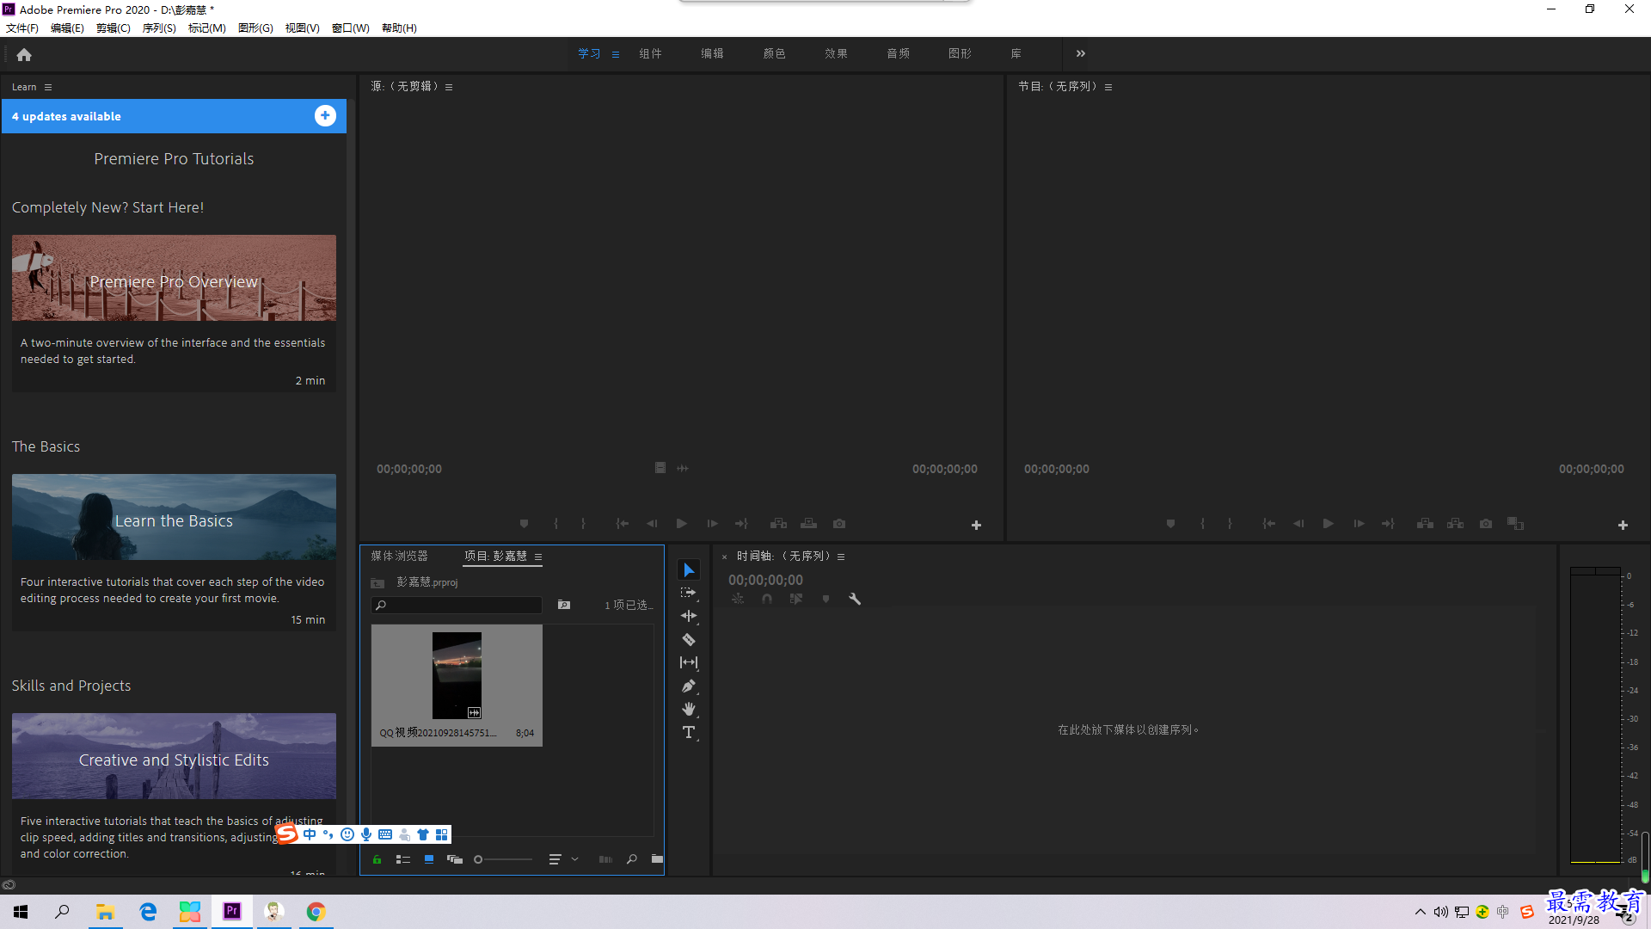This screenshot has height=929, width=1651.
Task: Open 学习 workspace menu
Action: click(x=616, y=54)
